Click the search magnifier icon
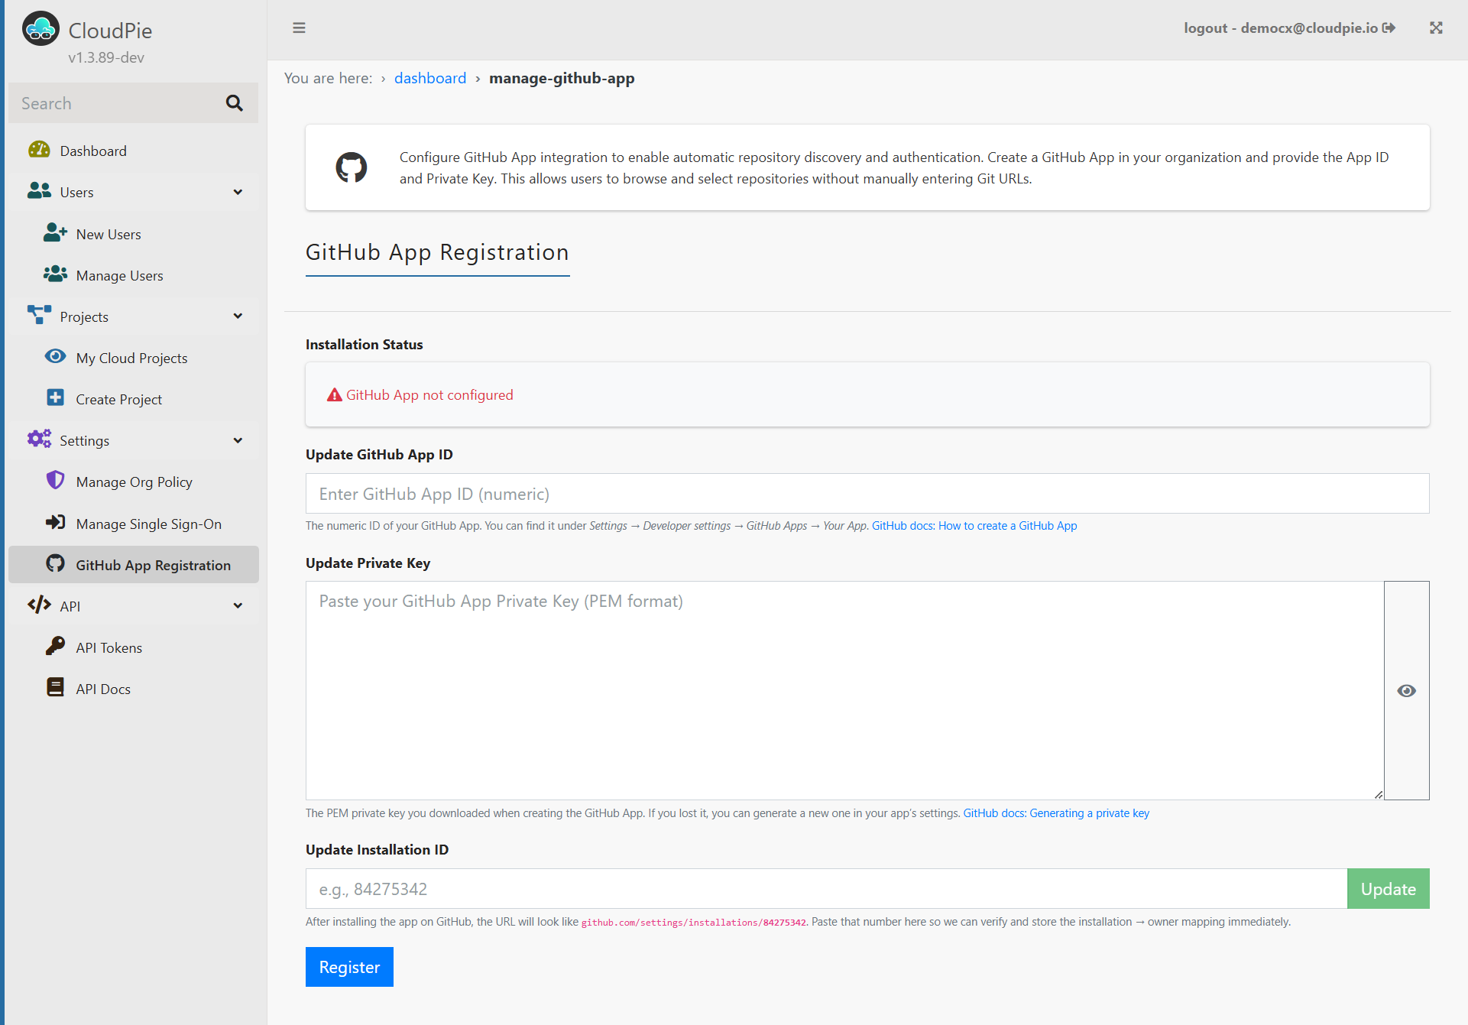Screen dimensions: 1468x1025 tap(235, 103)
